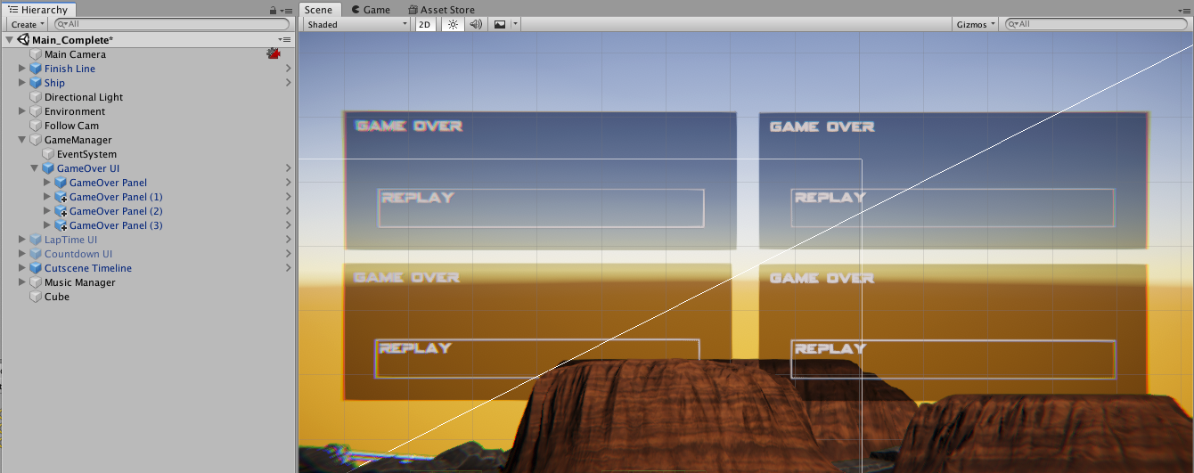The height and width of the screenshot is (473, 1194).
Task: Switch to the Scene tab
Action: [x=318, y=9]
